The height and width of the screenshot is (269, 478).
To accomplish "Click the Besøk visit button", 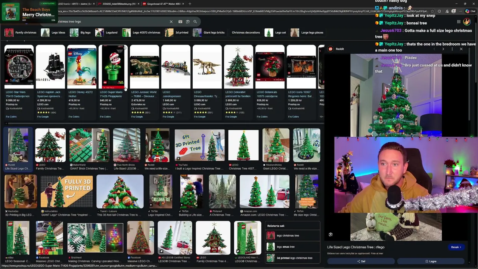I will pyautogui.click(x=456, y=247).
